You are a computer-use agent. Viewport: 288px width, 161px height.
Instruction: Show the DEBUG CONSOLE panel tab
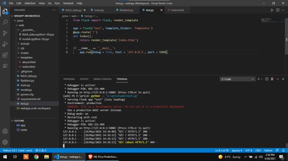(x=103, y=79)
